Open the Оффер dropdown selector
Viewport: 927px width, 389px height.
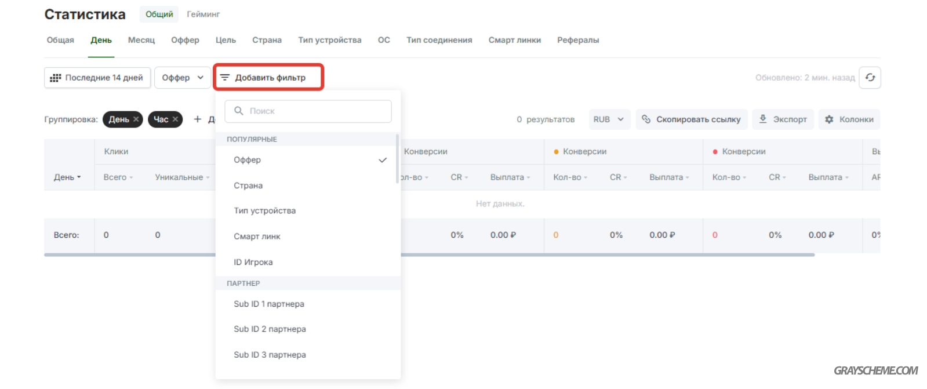(x=182, y=78)
